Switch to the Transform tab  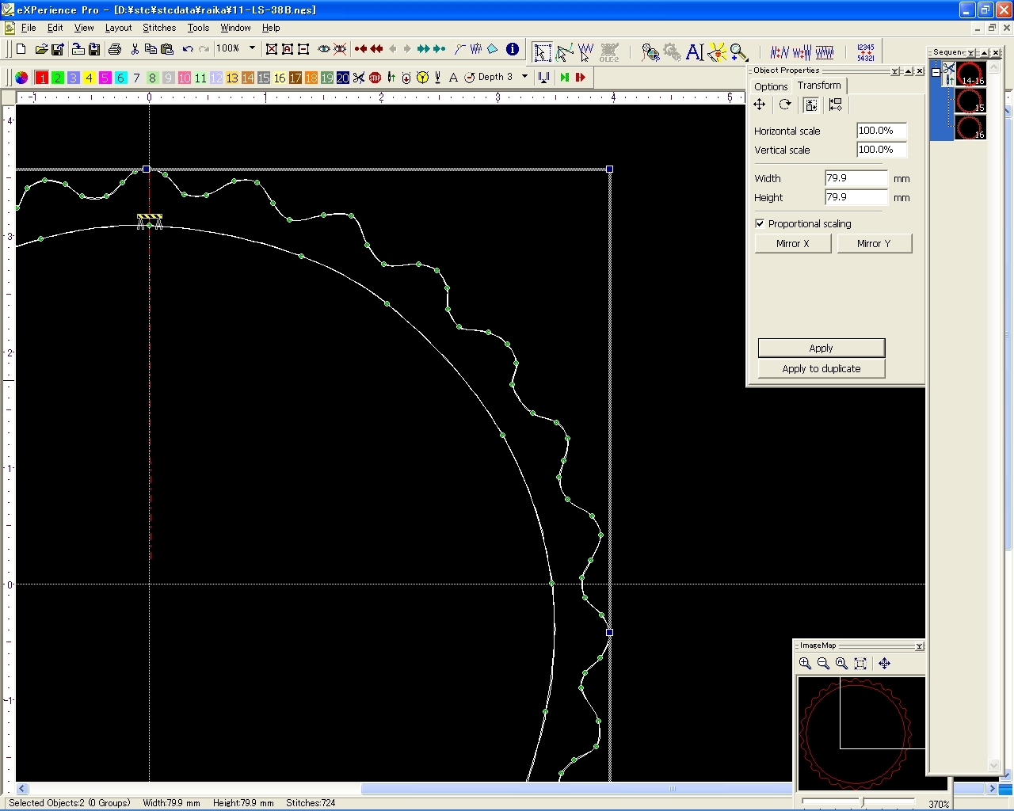click(x=819, y=86)
